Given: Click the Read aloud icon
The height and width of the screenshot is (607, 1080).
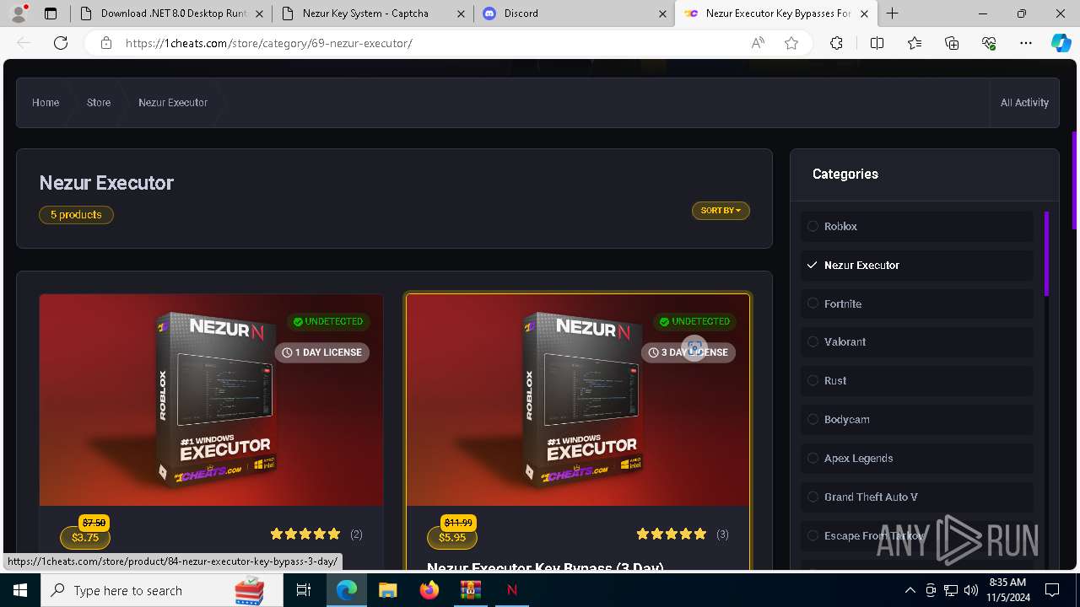Looking at the screenshot, I should coord(758,43).
